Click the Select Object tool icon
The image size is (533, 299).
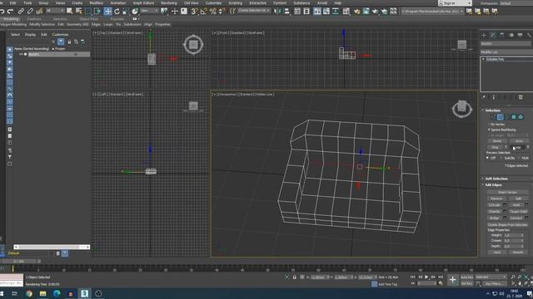tap(69, 11)
